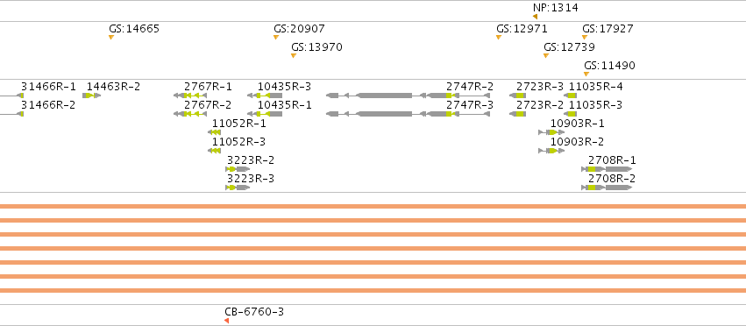Screen dimensions: 746x326
Task: Select the GS:12971 insertion marker
Action: (x=499, y=37)
